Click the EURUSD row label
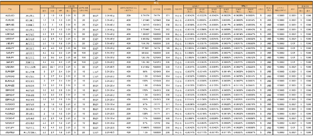Image resolution: width=313 pixels, height=136 pixels. (x=10, y=20)
